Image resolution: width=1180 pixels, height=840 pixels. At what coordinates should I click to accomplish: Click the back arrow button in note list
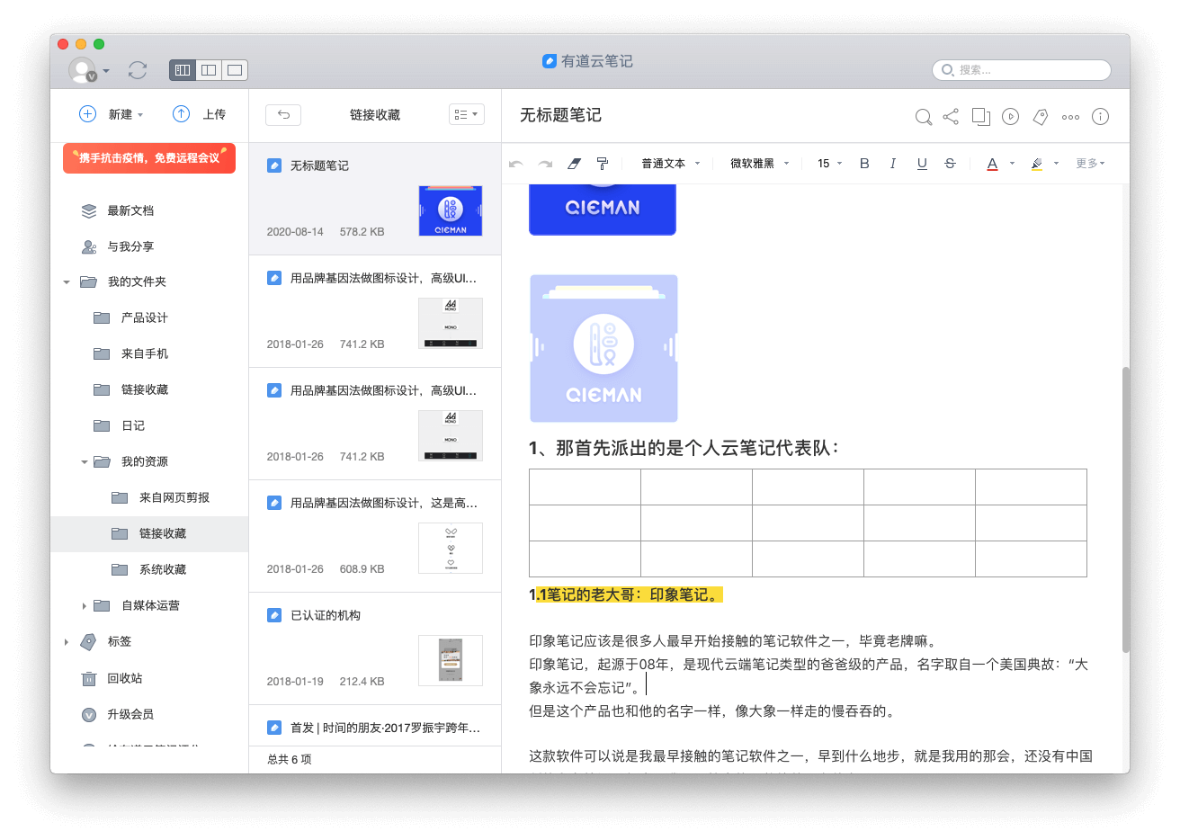(x=283, y=114)
